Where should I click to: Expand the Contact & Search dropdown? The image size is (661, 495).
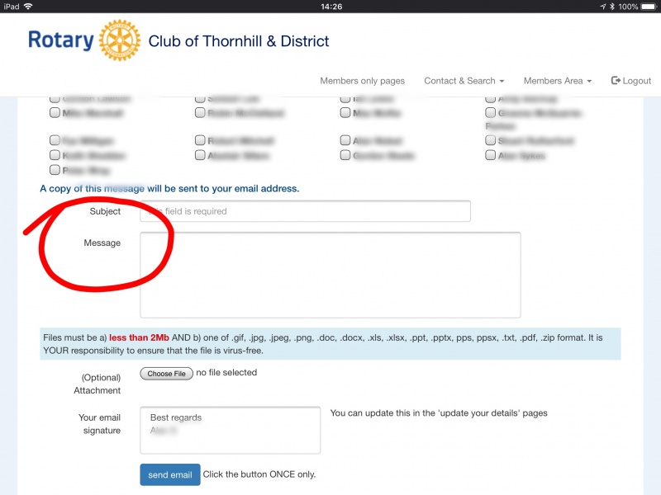[x=464, y=81]
